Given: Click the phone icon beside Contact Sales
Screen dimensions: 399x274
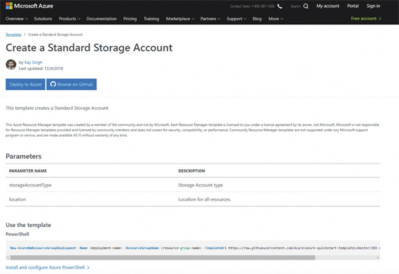Looking at the screenshot, I should (x=280, y=6).
